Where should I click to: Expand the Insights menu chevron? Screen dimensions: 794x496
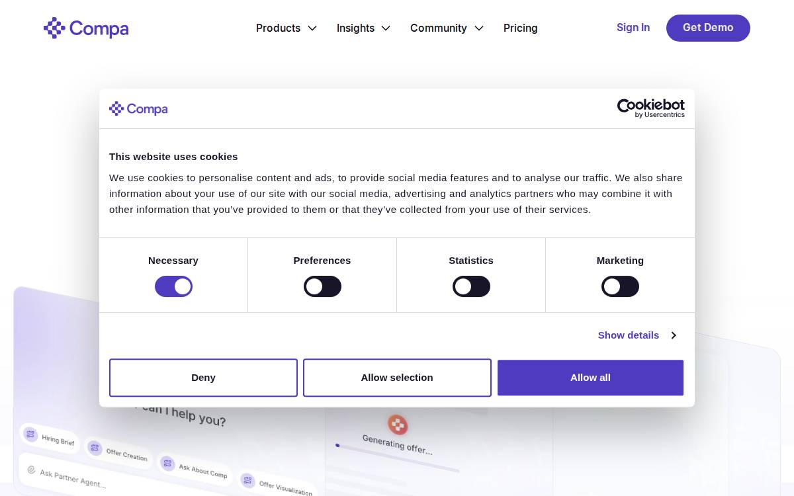(x=386, y=28)
